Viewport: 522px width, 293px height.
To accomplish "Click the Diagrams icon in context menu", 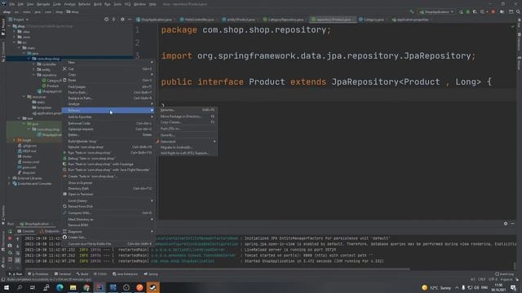I will click(64, 231).
